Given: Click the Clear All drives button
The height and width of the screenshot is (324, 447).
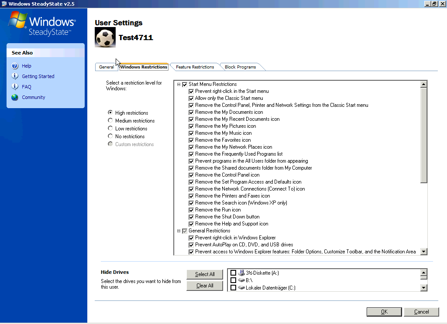Looking at the screenshot, I should [x=205, y=286].
